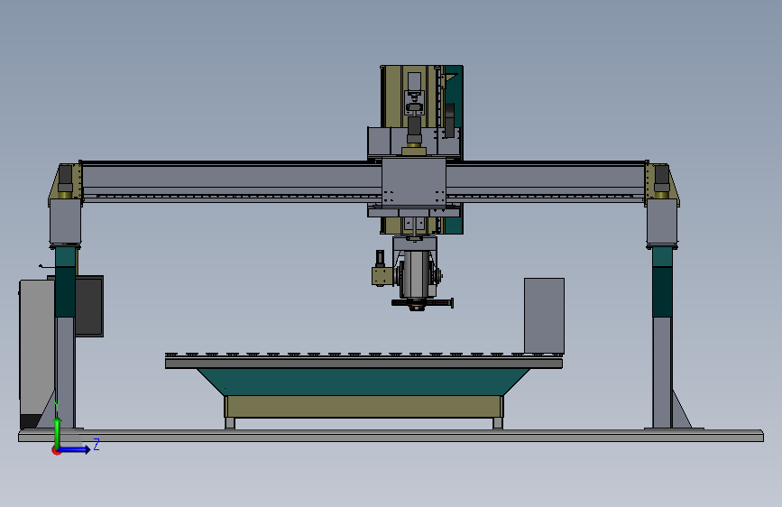Click the red origin ball of the coordinate triad
Viewport: 782px width, 507px height.
[x=56, y=450]
